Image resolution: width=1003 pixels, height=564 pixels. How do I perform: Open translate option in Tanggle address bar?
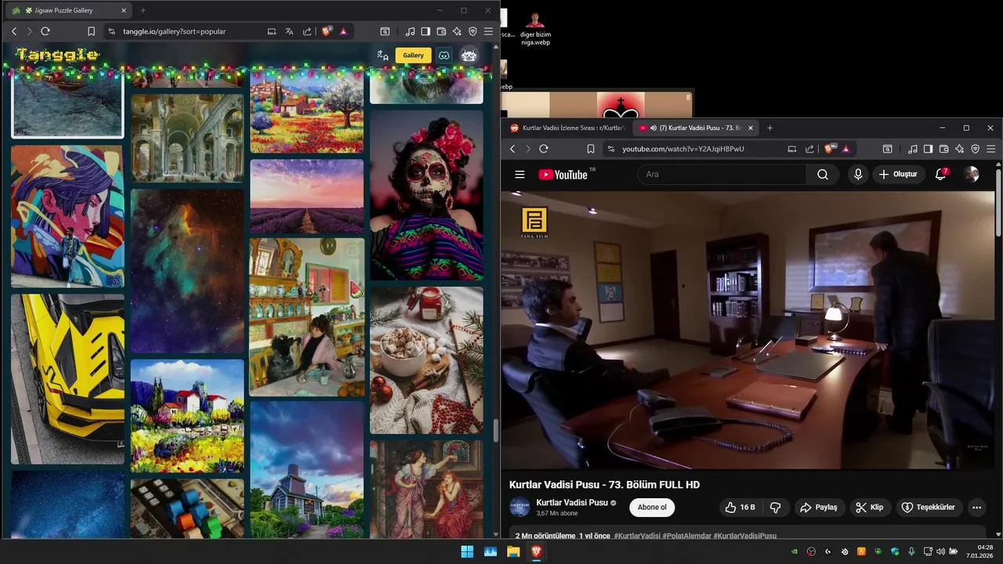(x=289, y=31)
